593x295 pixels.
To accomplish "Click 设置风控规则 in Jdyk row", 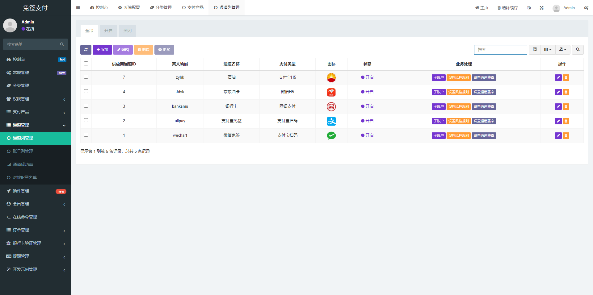I will tap(459, 92).
